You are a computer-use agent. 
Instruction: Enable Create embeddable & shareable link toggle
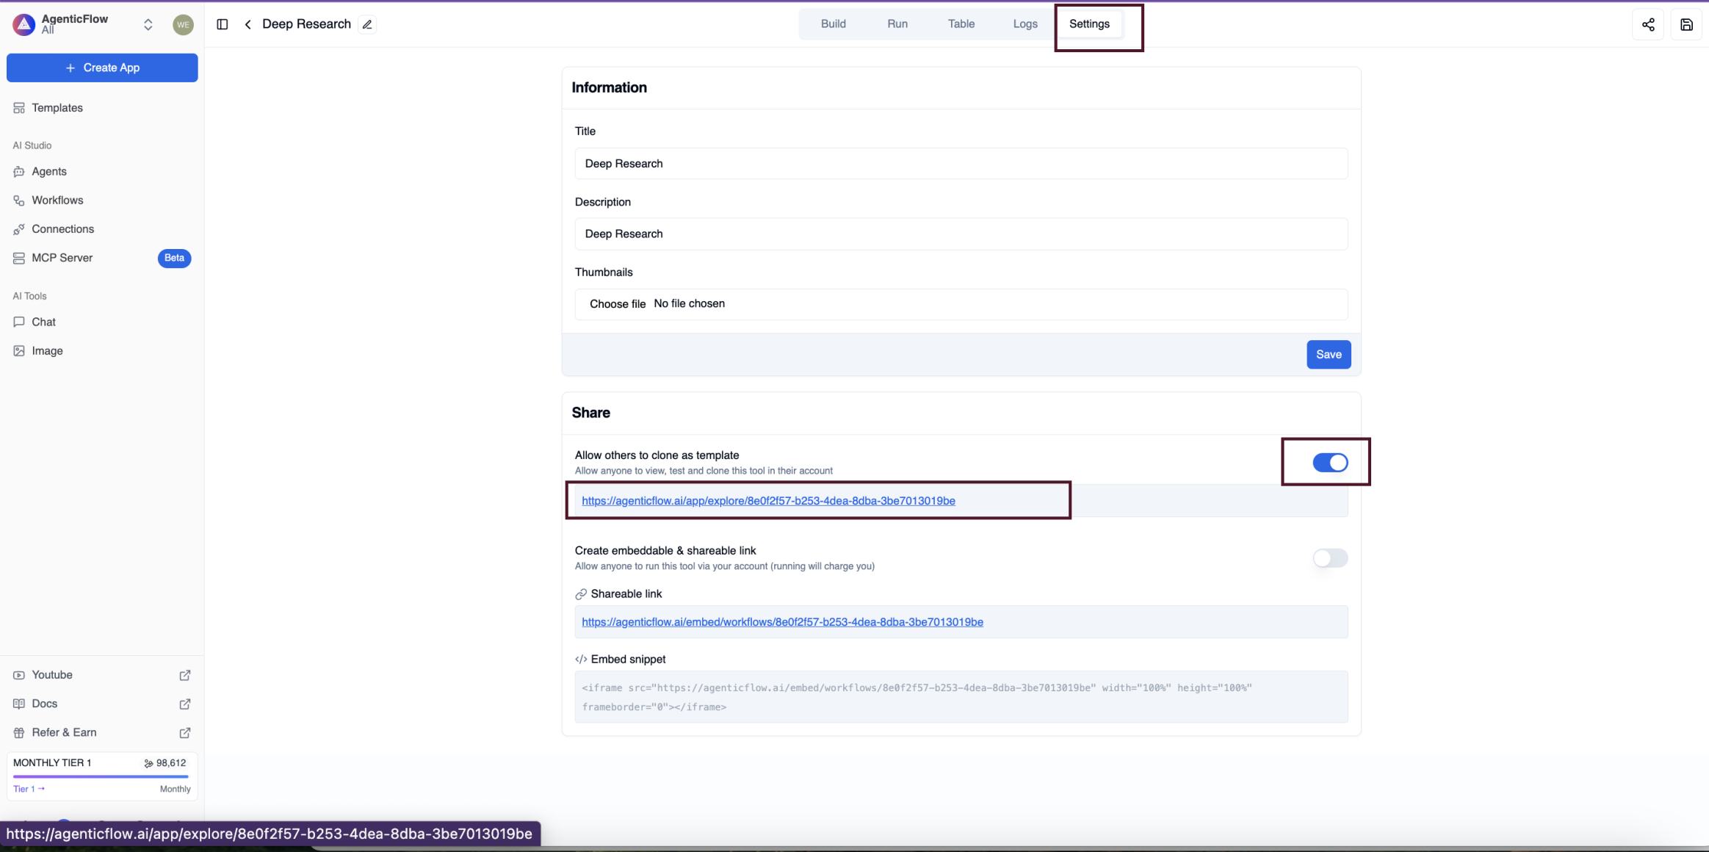pyautogui.click(x=1330, y=558)
